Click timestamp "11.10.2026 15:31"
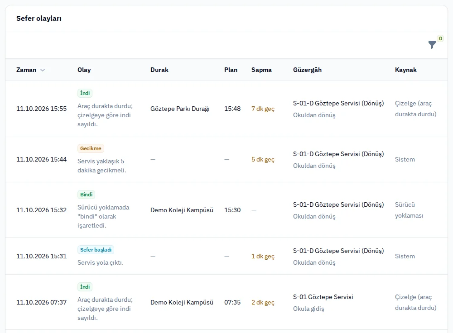 tap(41, 256)
